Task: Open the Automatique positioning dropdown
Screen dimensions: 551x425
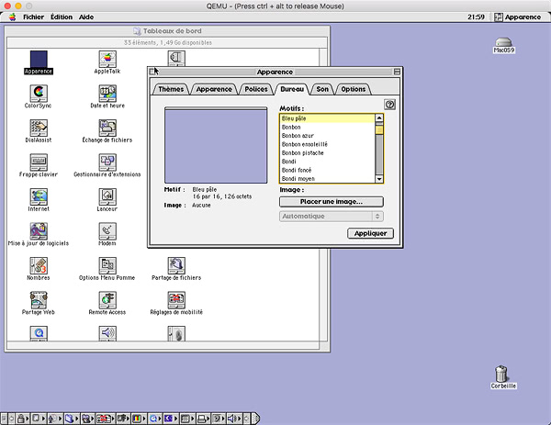Action: tap(332, 216)
